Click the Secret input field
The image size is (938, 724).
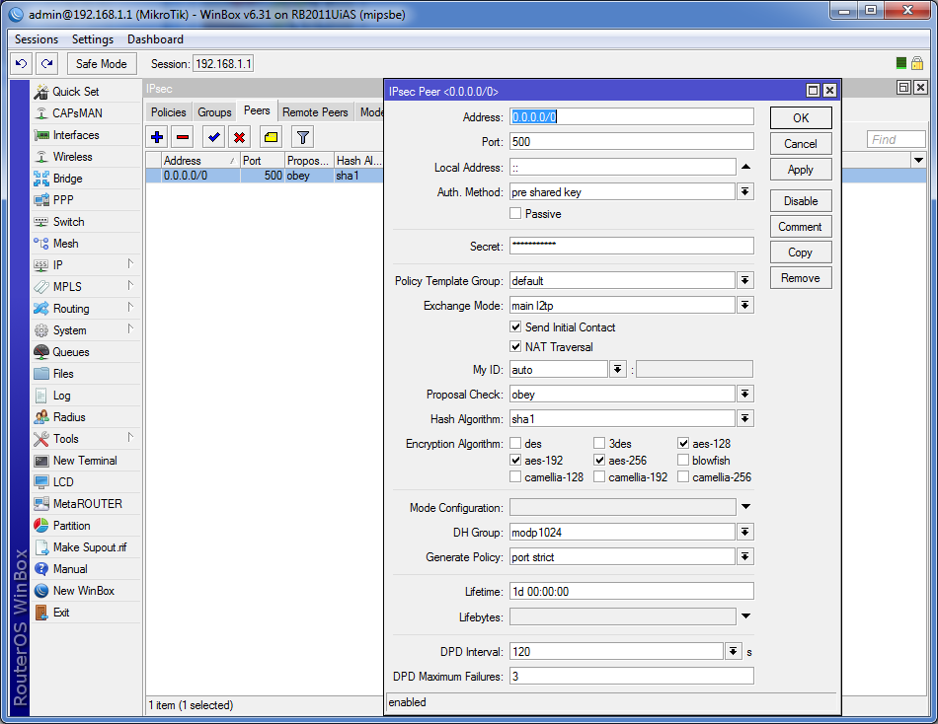(632, 246)
